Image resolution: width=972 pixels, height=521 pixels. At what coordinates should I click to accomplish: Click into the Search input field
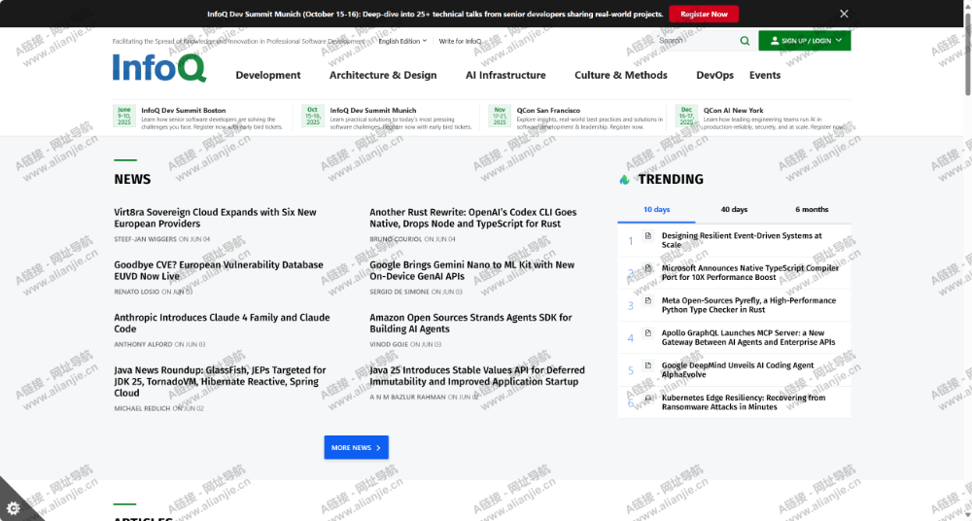697,41
